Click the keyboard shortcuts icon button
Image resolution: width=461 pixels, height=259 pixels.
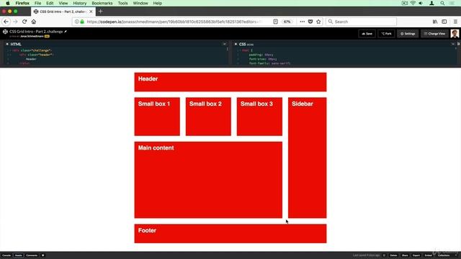[43, 255]
